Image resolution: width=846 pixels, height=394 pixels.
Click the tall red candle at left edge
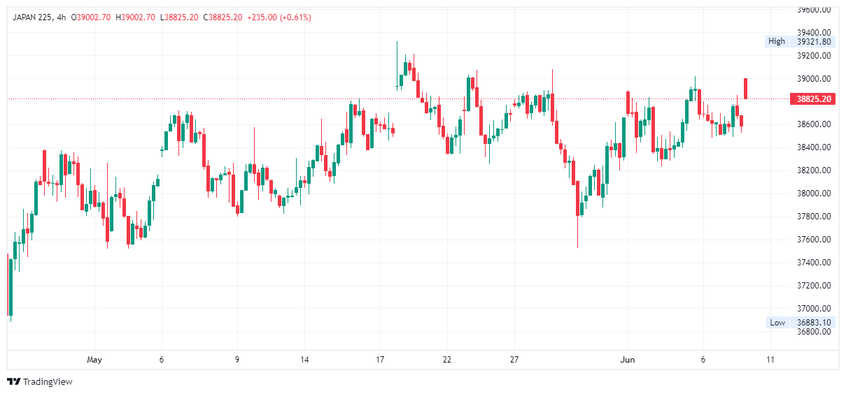point(8,285)
